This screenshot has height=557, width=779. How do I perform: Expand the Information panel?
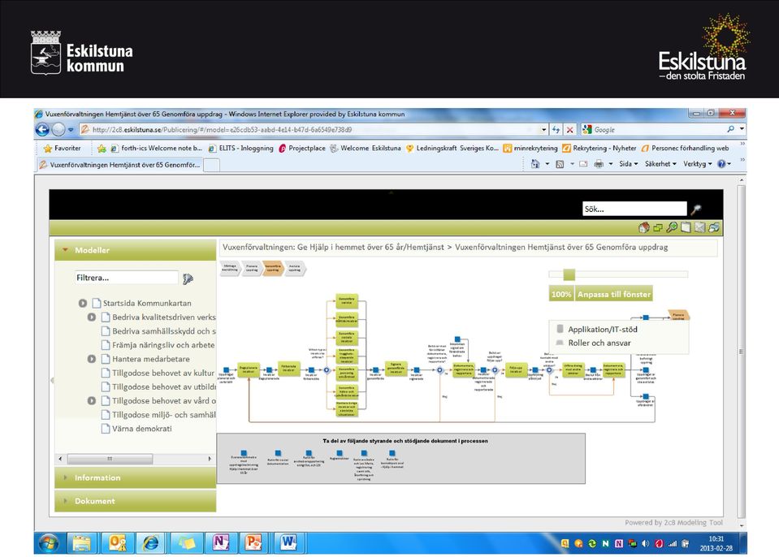click(135, 477)
